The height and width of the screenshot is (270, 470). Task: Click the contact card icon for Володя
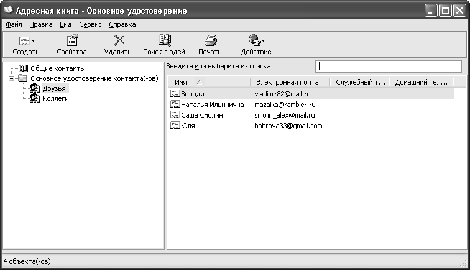(x=175, y=93)
